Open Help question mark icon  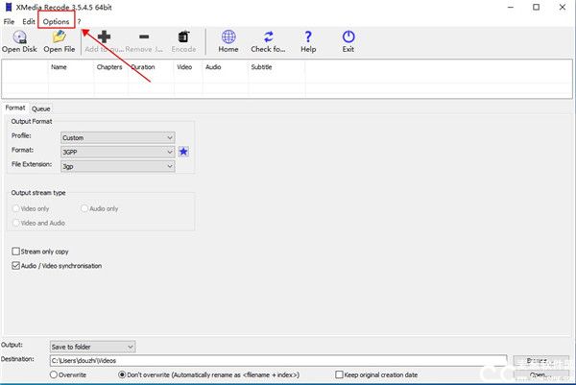[x=308, y=36]
